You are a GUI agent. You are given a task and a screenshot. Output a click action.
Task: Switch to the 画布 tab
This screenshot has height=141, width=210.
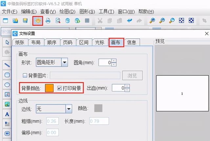(x=116, y=42)
